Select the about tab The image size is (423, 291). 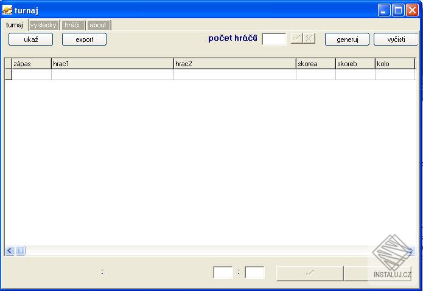(98, 26)
